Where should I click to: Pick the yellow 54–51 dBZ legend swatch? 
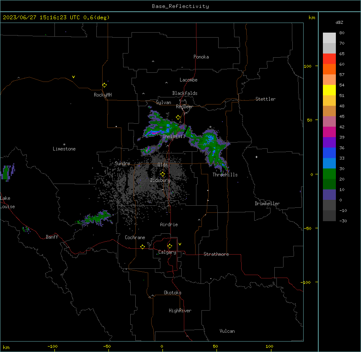(329, 90)
